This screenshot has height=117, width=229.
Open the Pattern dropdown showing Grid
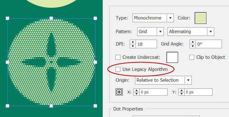150,32
